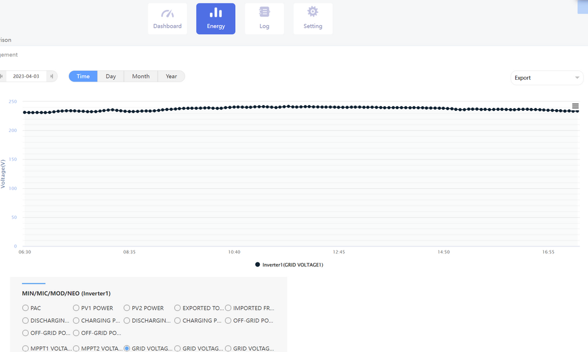
Task: Click the Time view button
Action: [x=83, y=76]
